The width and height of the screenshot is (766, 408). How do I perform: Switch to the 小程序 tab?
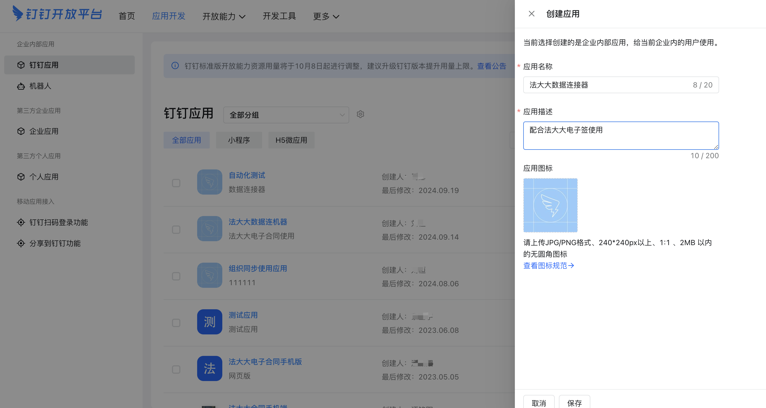click(x=239, y=140)
